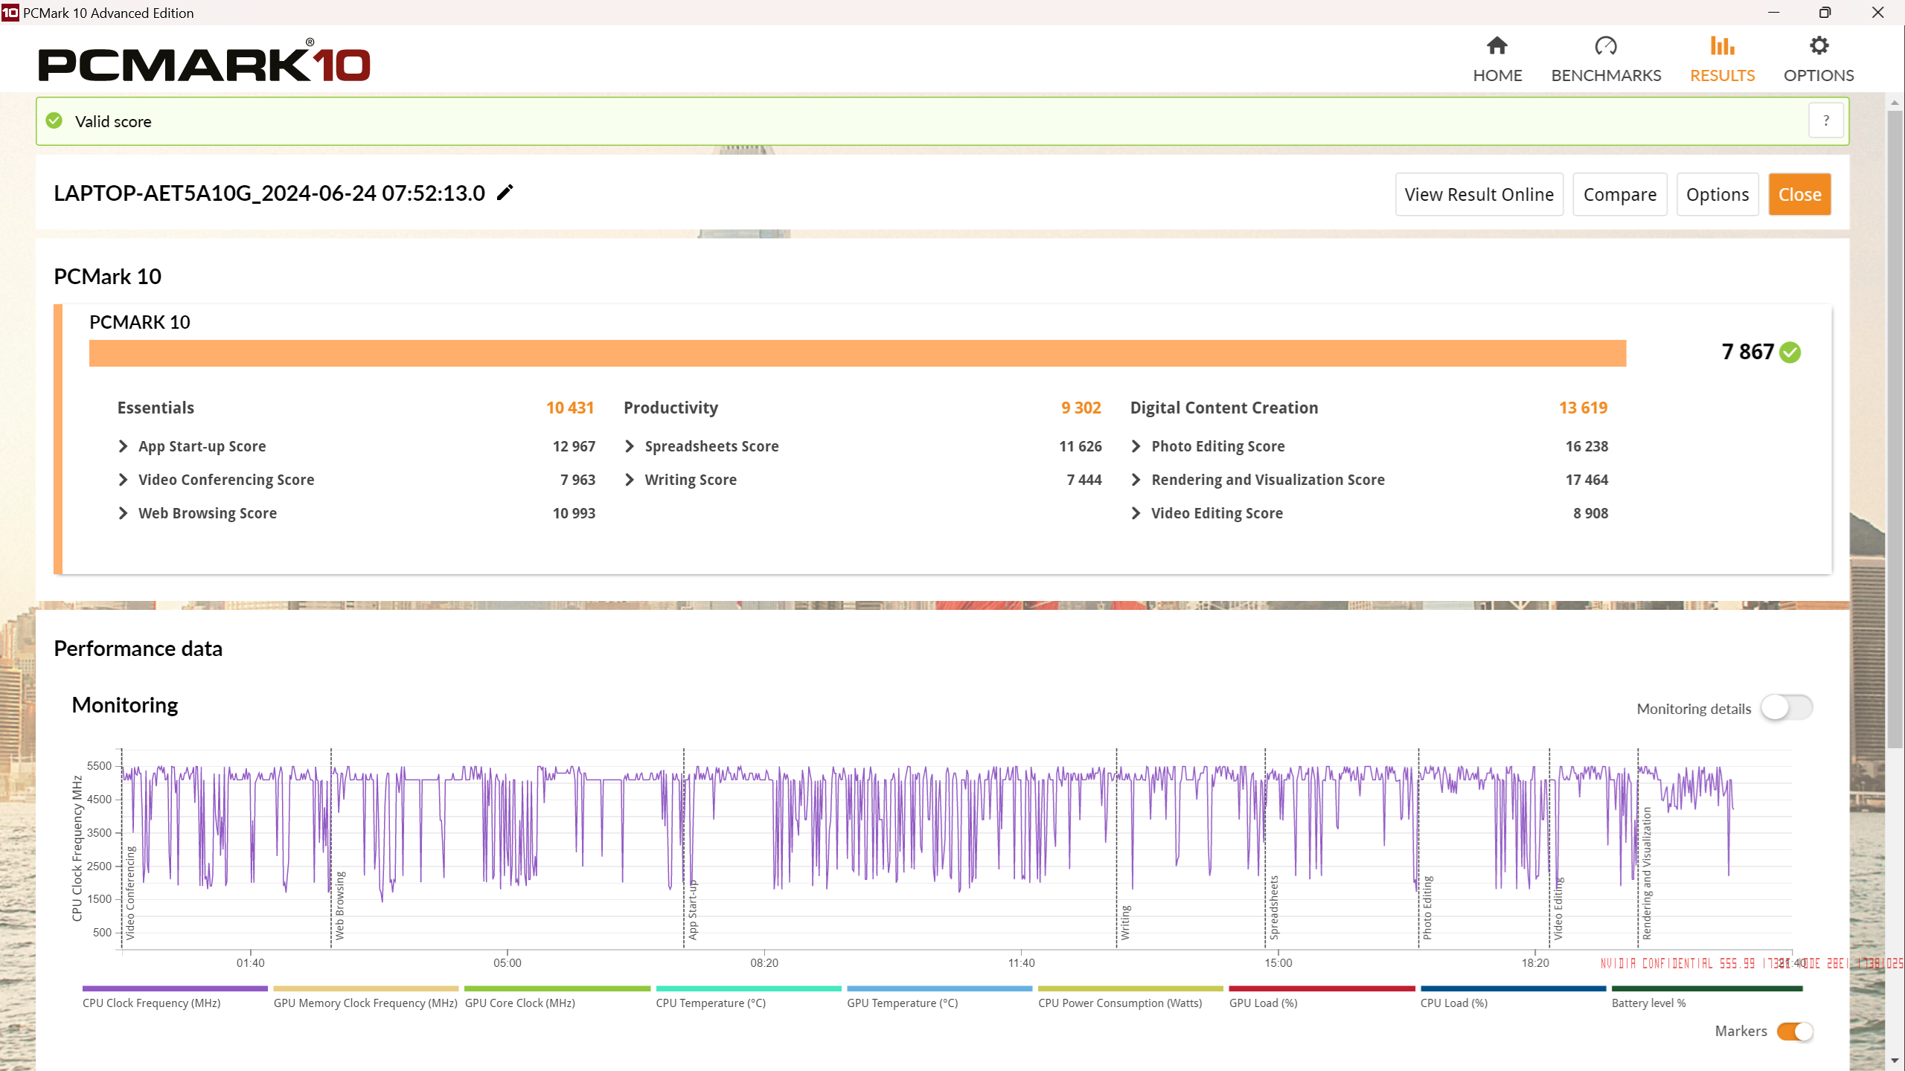Click the green Valid score checkmark icon

[x=54, y=120]
